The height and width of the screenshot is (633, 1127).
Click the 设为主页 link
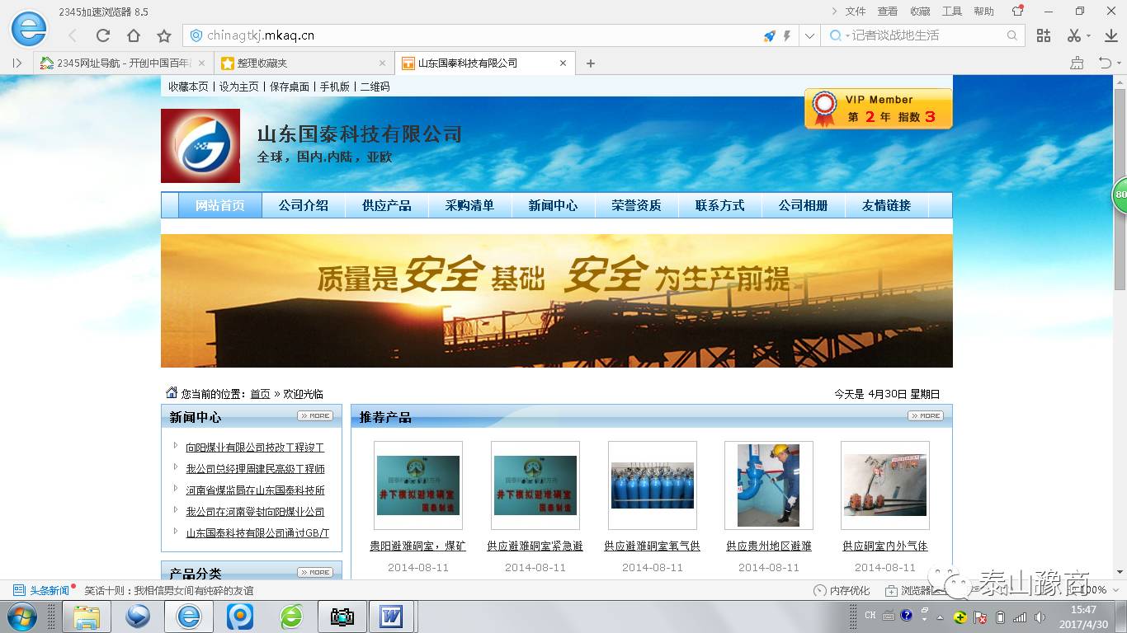[x=238, y=87]
